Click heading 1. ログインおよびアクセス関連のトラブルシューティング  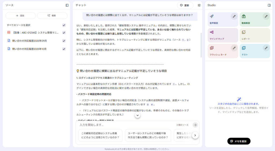[107, 78]
